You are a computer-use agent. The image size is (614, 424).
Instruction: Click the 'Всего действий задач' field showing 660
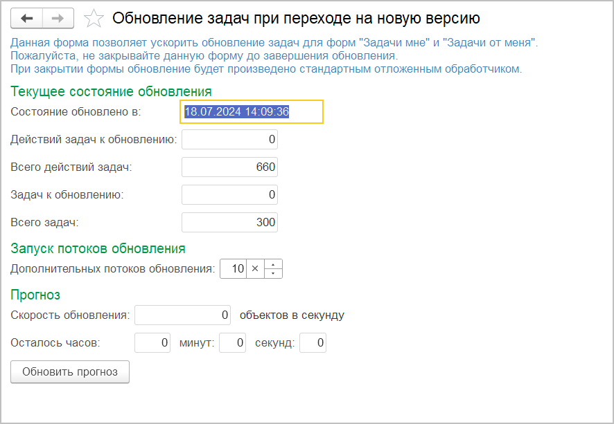click(x=229, y=167)
